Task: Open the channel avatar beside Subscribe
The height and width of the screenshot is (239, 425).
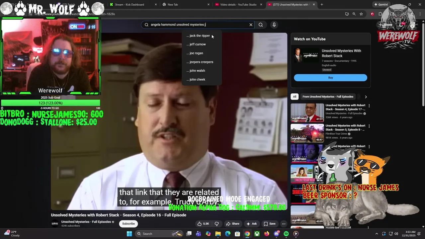Action: (55, 224)
